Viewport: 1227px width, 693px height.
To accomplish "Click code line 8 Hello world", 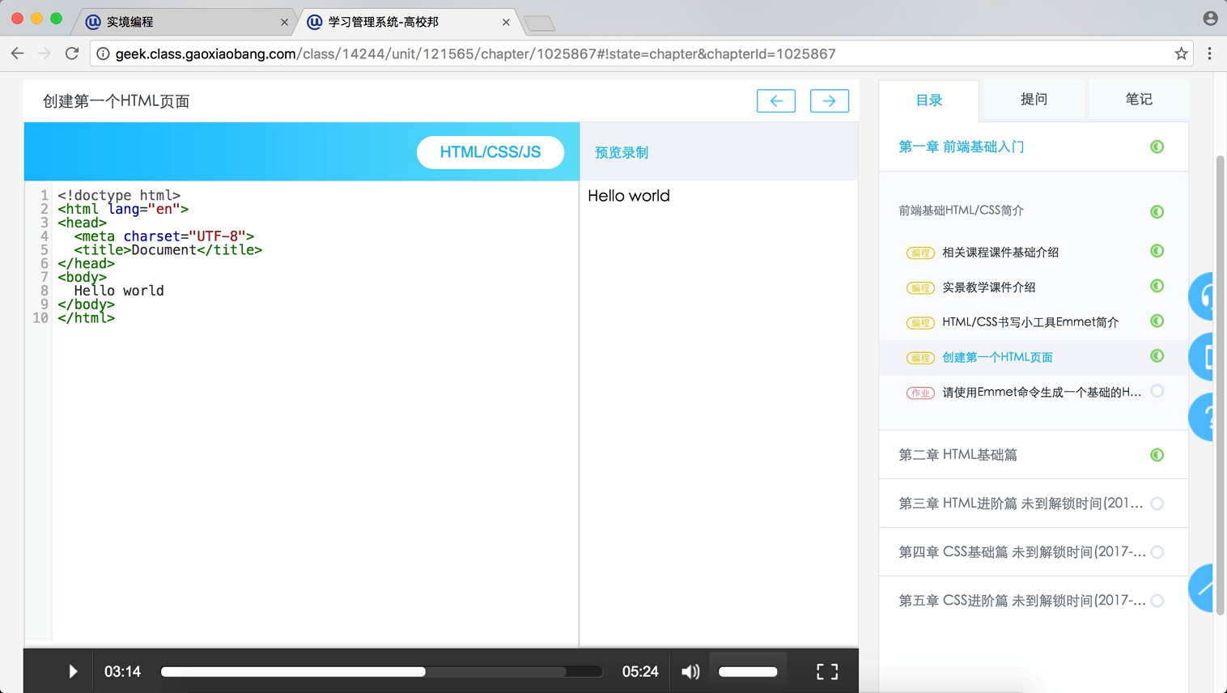I will 119,291.
